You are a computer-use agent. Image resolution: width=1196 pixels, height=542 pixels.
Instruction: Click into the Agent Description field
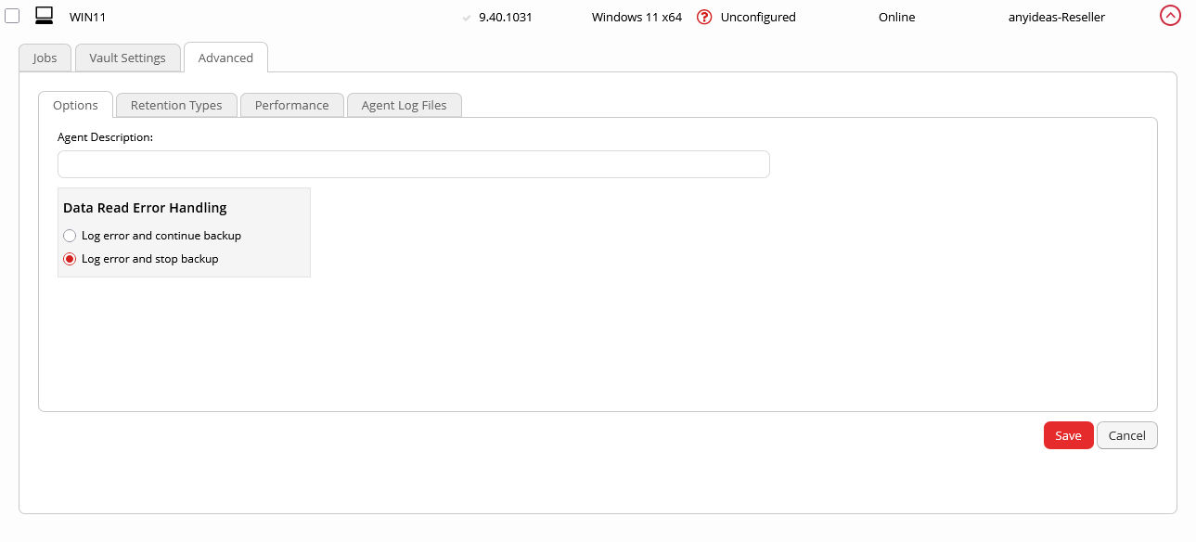point(413,164)
